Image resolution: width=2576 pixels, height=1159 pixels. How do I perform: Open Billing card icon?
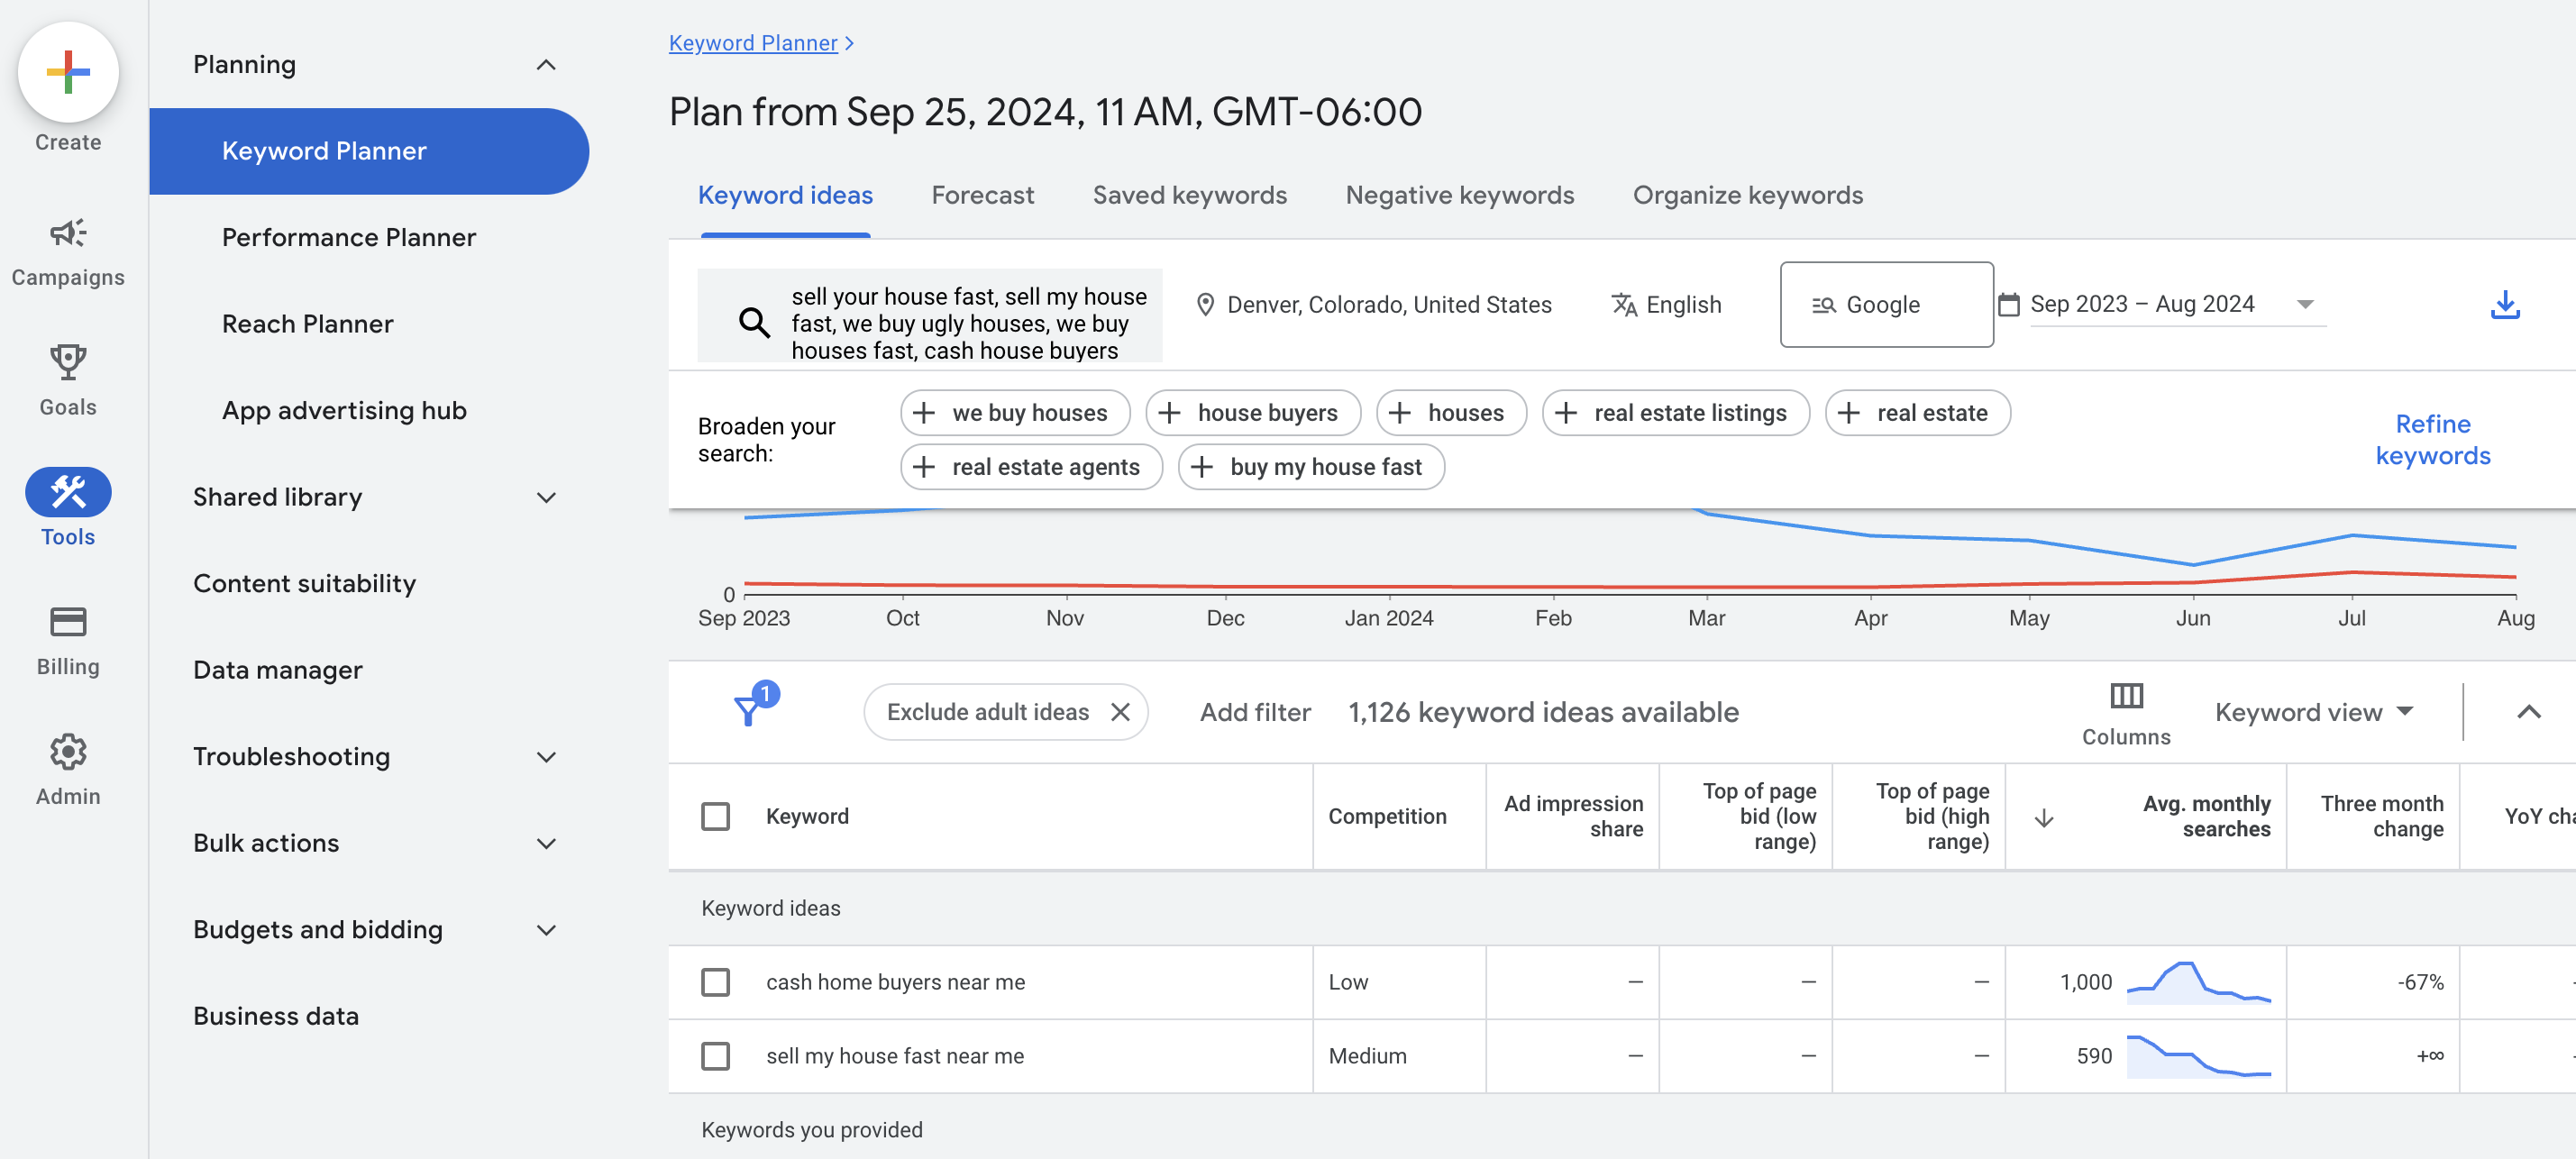click(x=68, y=622)
